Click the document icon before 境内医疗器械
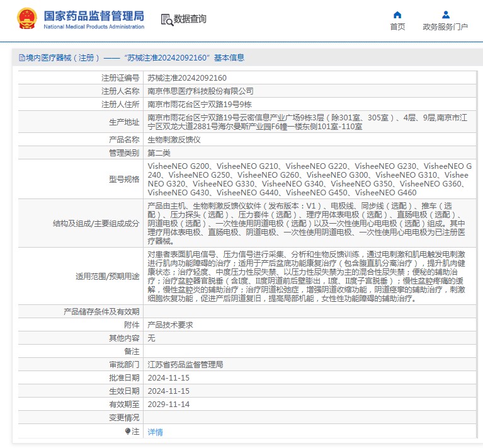The height and width of the screenshot is (448, 483). pos(21,58)
